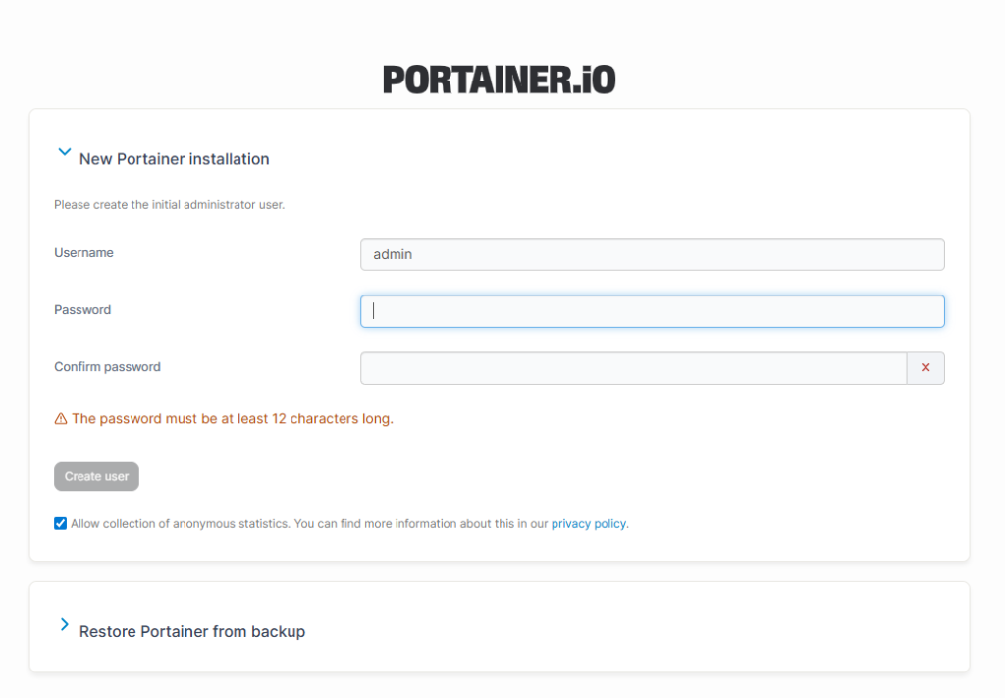Click the Username label
This screenshot has width=1005, height=698.
click(x=83, y=253)
